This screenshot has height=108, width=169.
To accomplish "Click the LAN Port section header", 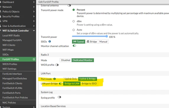I will coord(46,73).
